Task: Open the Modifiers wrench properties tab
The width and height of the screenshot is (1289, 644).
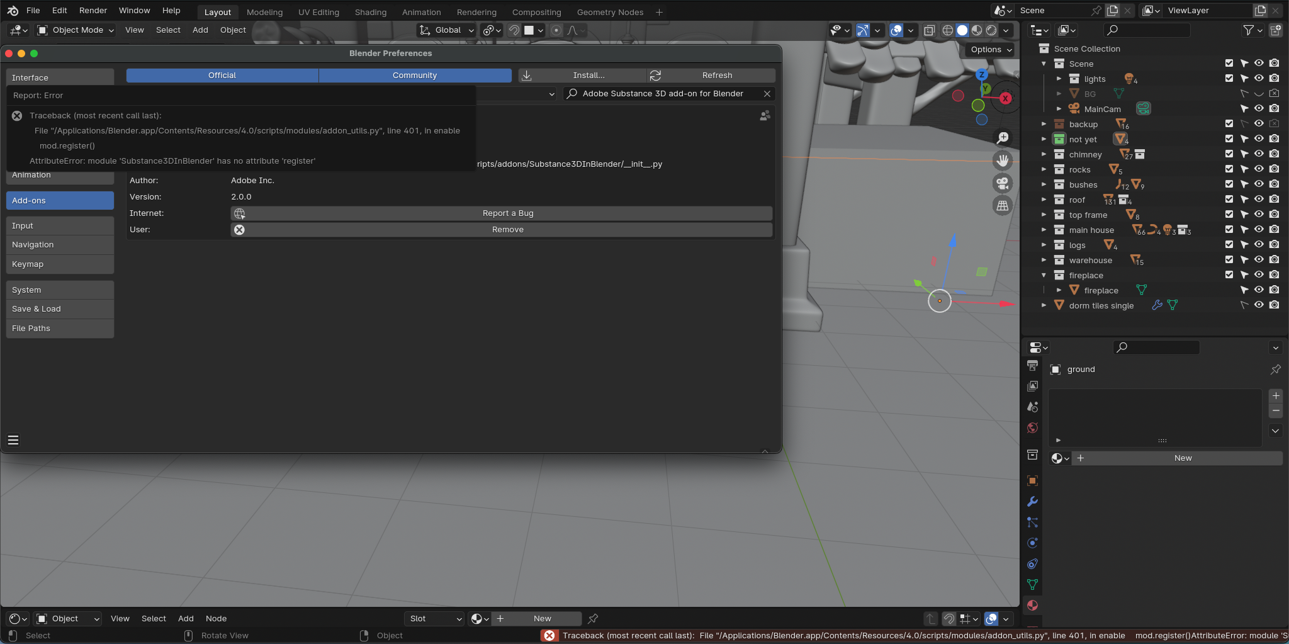Action: pos(1032,502)
